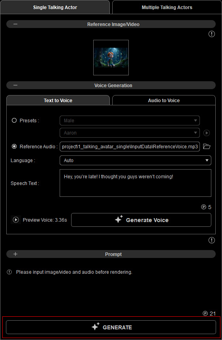Screen dimensions: 222x340
Task: Click the forest boy reference thumbnail
Action: [x=111, y=58]
